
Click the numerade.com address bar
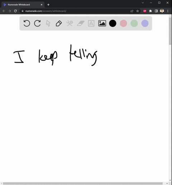76,11
